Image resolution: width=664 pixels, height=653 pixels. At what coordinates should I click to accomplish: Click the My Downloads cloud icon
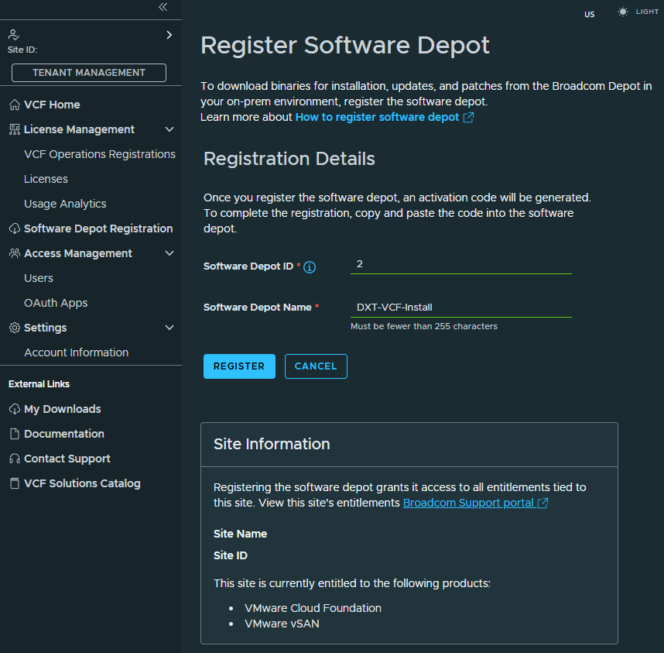pyautogui.click(x=15, y=409)
